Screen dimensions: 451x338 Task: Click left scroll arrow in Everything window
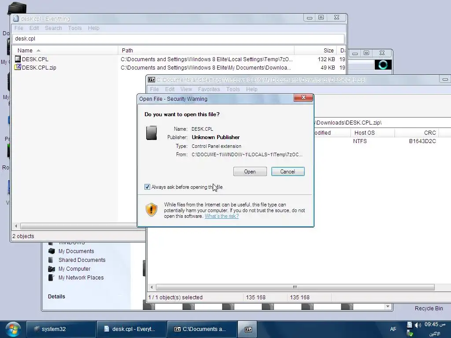pos(16,226)
